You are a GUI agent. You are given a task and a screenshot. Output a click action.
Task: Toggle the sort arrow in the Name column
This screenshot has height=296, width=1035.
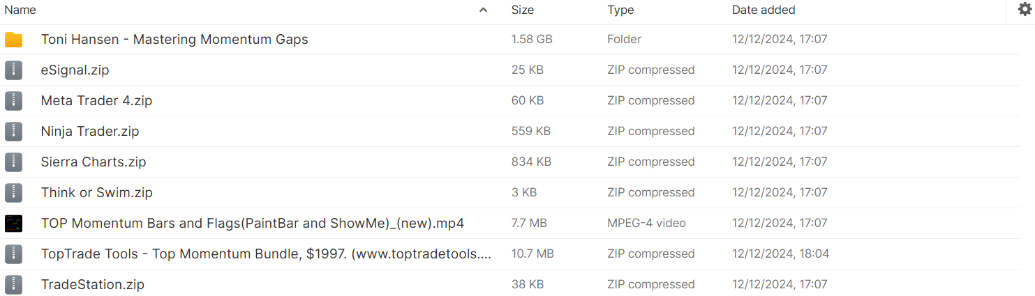(483, 10)
